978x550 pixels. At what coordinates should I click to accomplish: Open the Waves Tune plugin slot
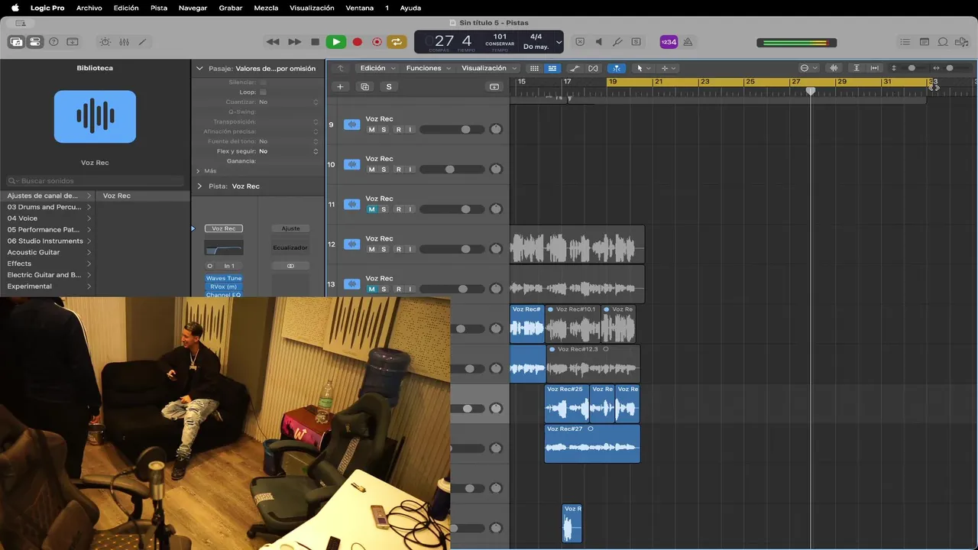224,278
